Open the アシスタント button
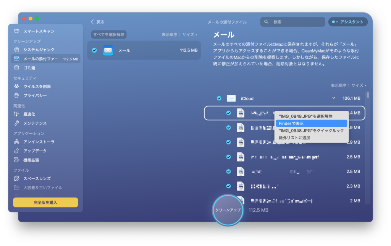Screen dimensions: 391x246 [348, 22]
